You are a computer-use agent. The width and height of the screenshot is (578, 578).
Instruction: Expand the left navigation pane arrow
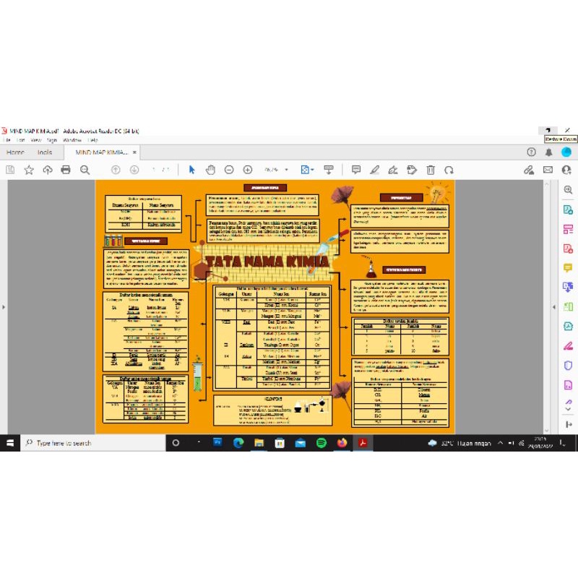tap(4, 307)
